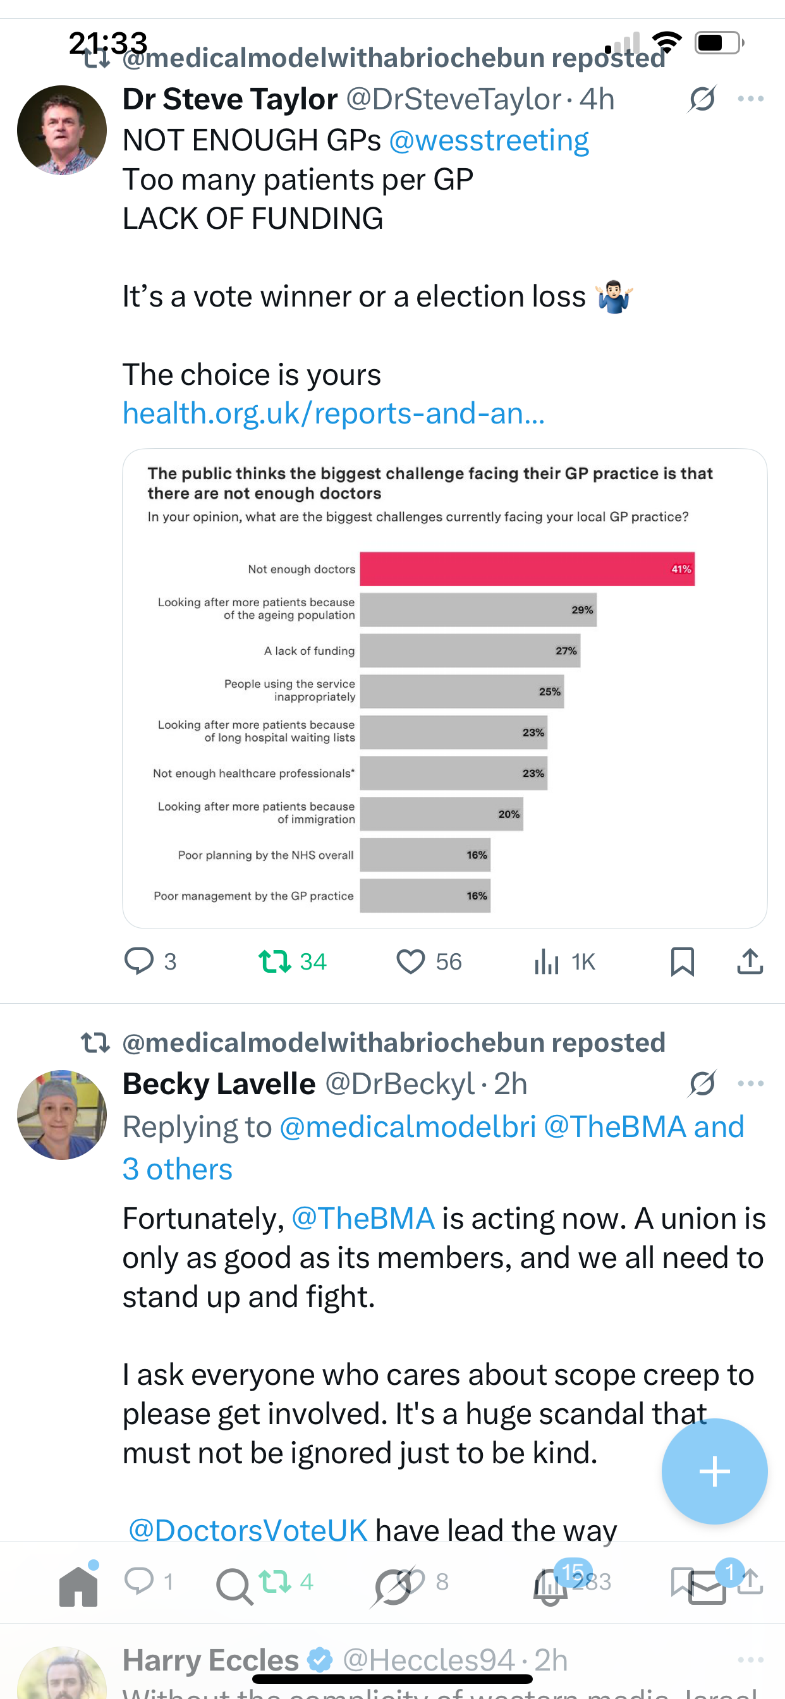Undo repost on Dr Steve Taylor's tweet
Screen dimensions: 785x1699
[x=275, y=961]
